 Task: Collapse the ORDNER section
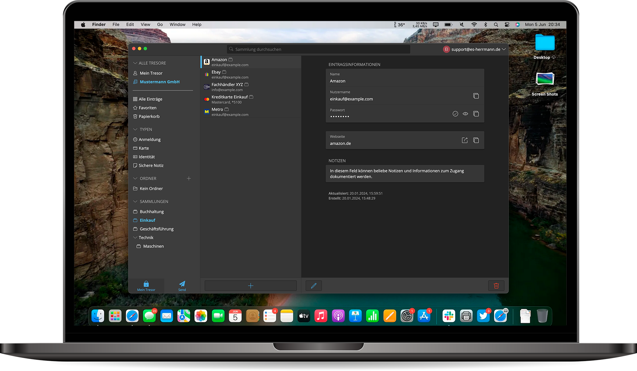click(135, 179)
